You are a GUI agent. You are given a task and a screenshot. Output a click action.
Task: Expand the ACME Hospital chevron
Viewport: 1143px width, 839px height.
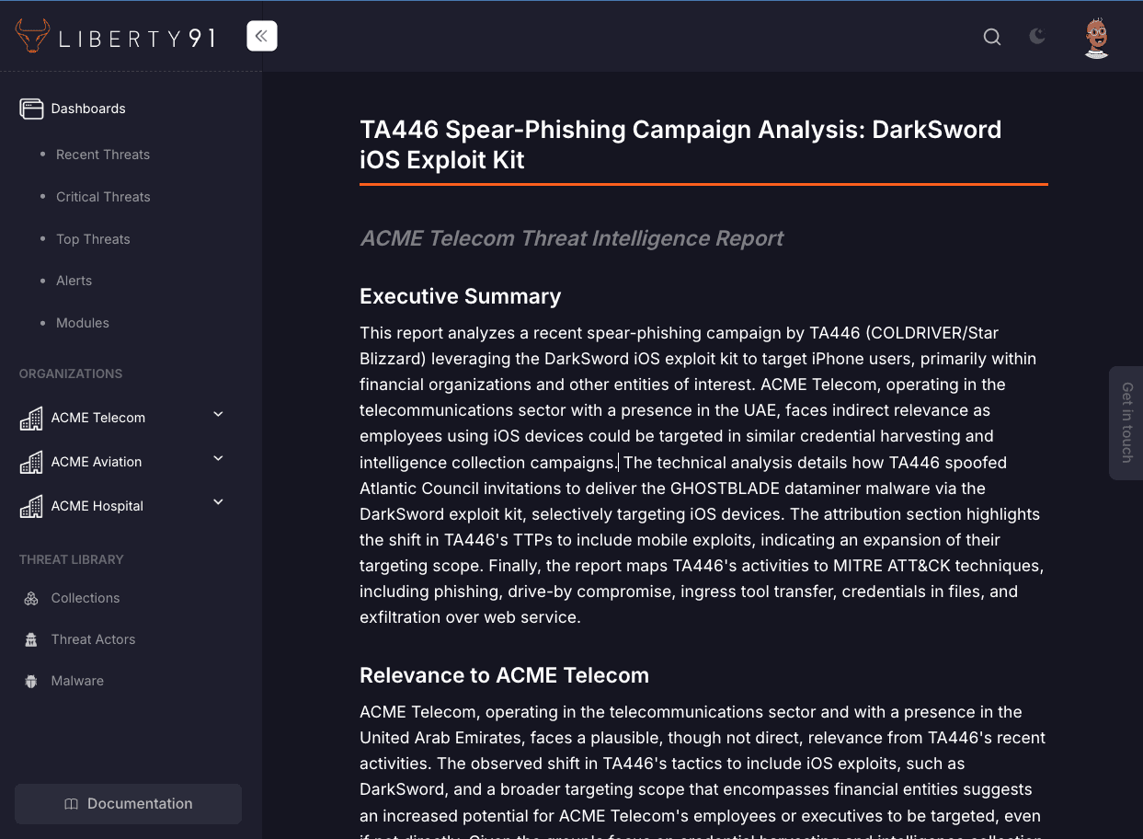click(x=218, y=502)
